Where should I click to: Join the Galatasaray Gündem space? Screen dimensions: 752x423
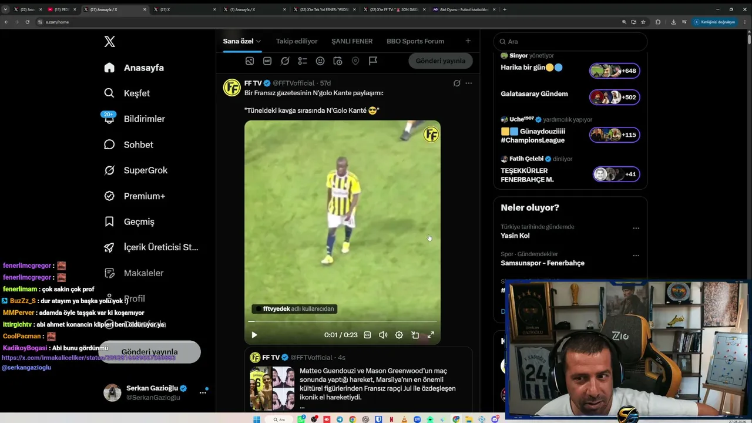click(x=615, y=98)
